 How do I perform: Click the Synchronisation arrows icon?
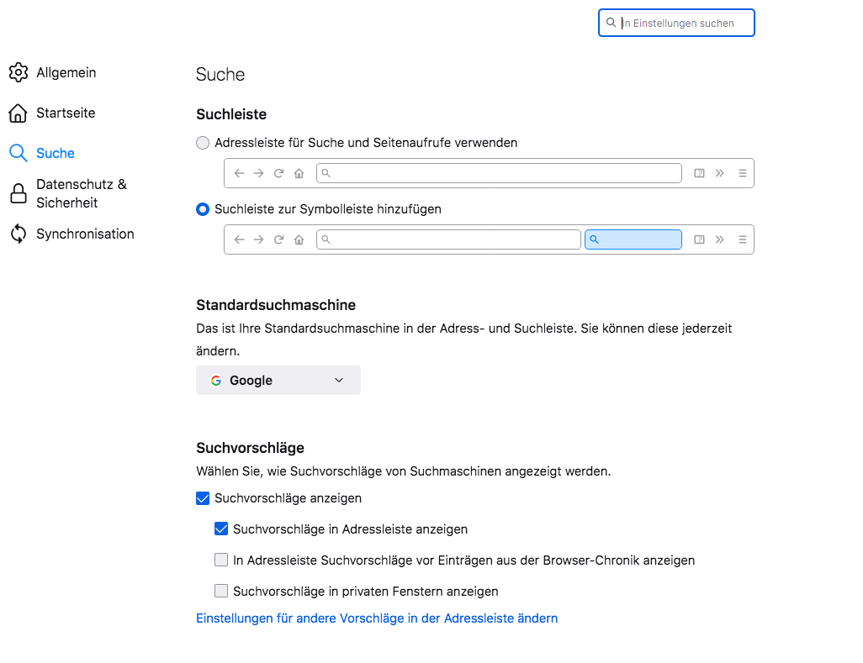tap(19, 234)
